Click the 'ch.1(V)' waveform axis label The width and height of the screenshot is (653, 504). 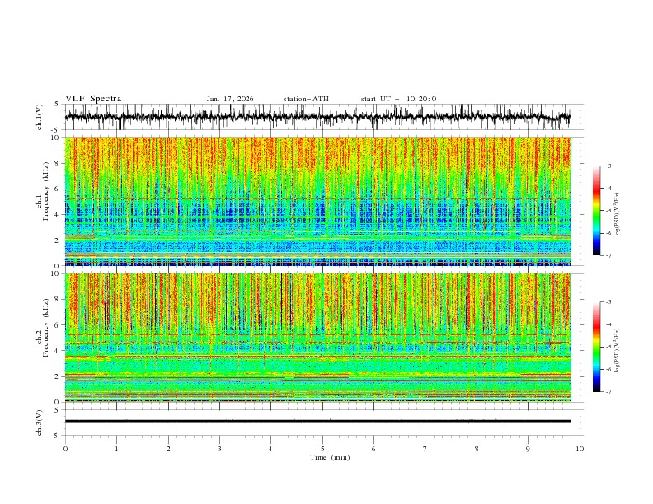[x=40, y=117]
